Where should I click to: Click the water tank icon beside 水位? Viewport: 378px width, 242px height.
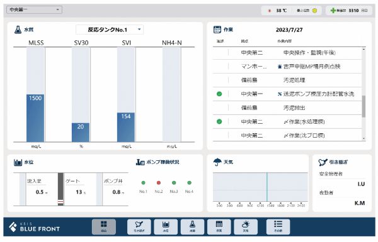pyautogui.click(x=18, y=162)
